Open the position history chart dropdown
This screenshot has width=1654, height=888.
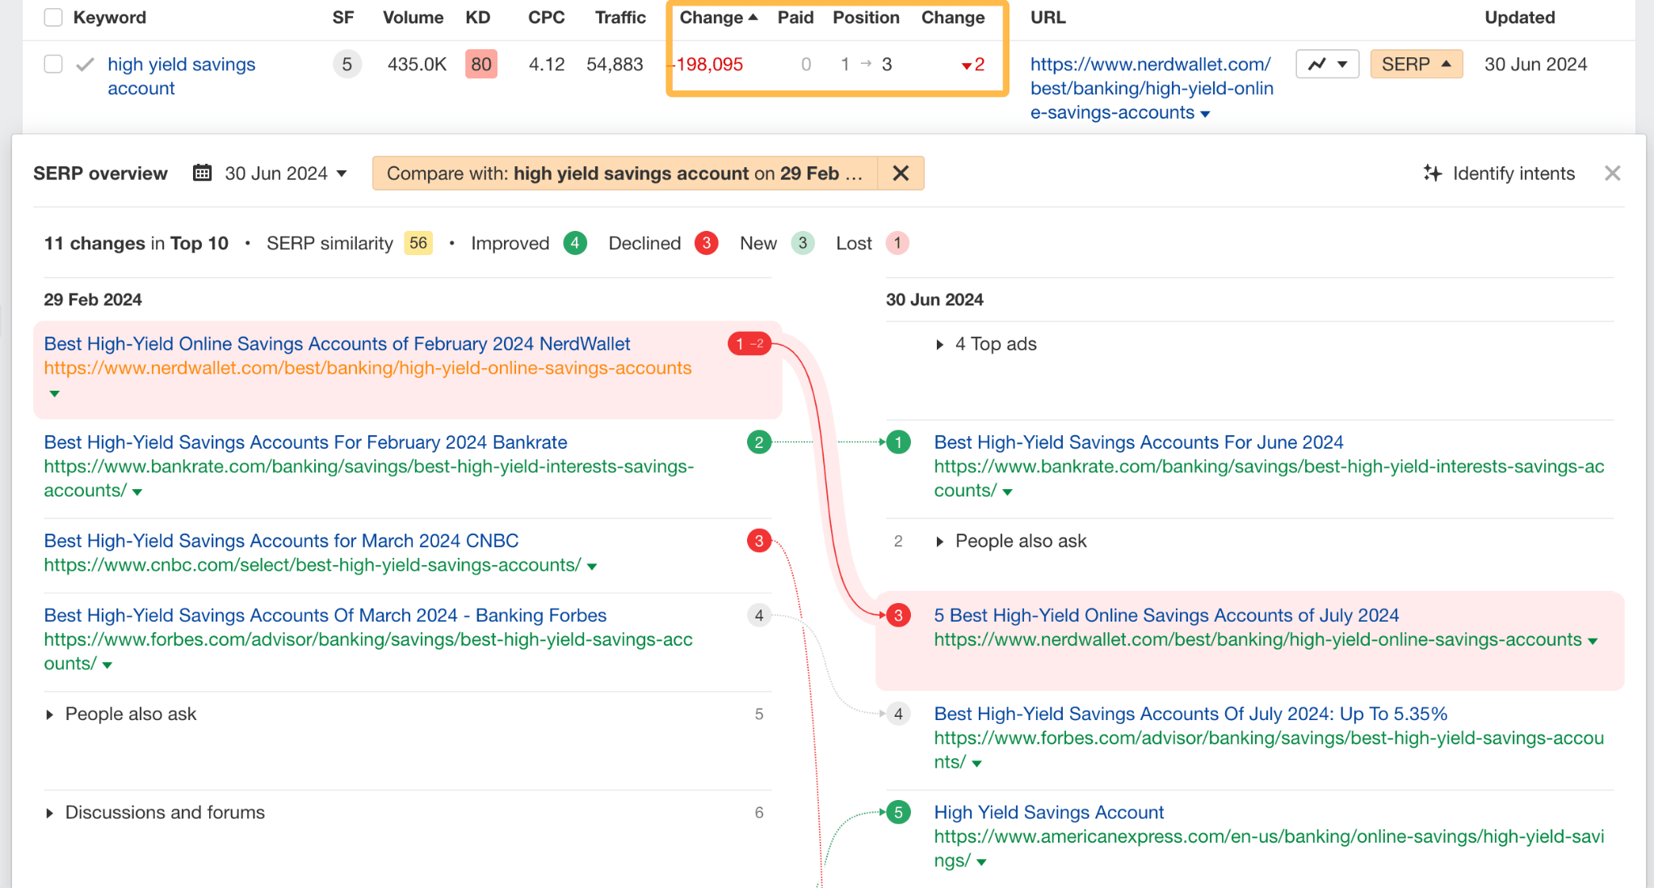[x=1328, y=64]
